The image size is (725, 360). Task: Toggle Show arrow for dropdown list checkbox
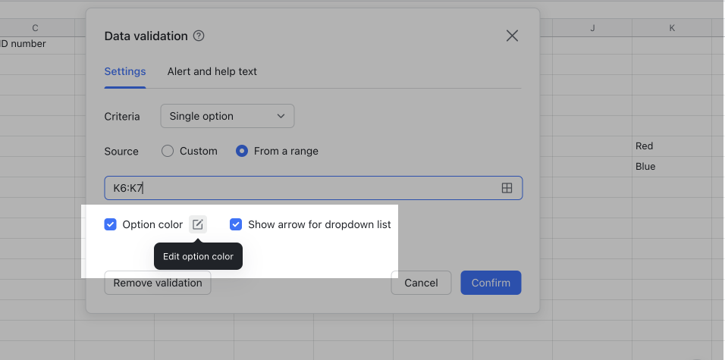click(x=236, y=224)
